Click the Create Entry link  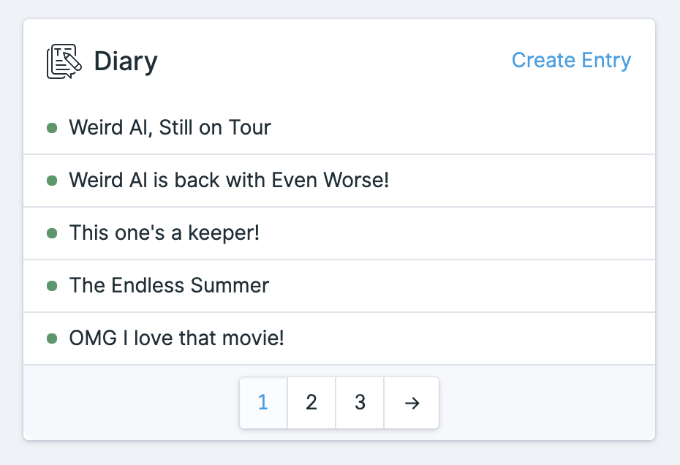(x=571, y=61)
